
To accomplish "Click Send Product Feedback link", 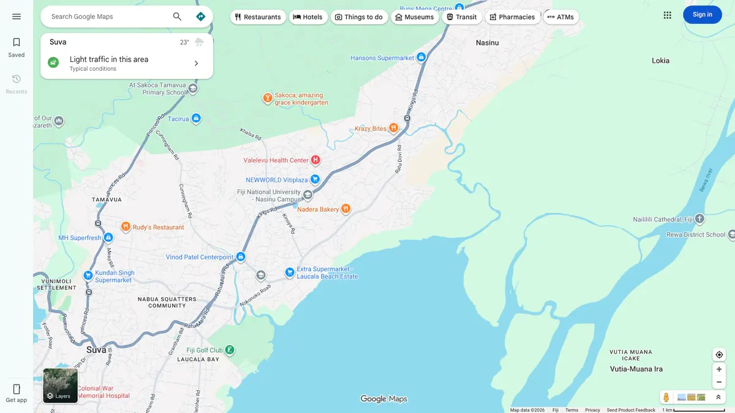I will point(631,410).
